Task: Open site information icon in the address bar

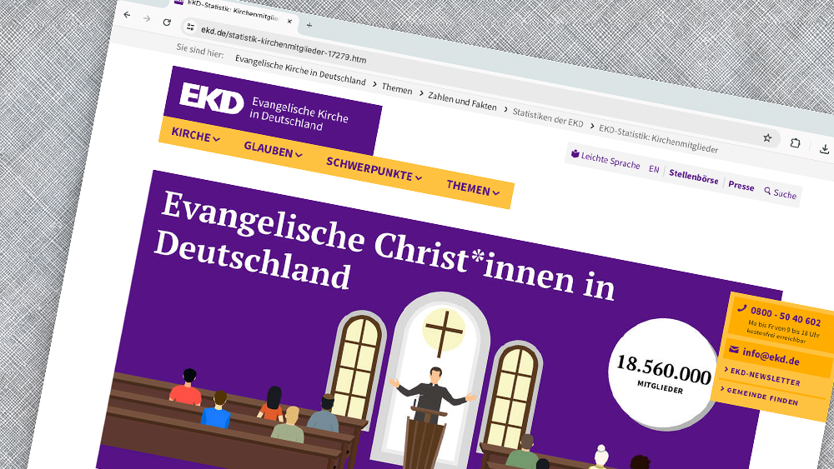Action: (190, 27)
